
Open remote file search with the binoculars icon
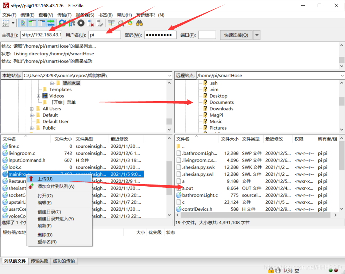pos(139,23)
